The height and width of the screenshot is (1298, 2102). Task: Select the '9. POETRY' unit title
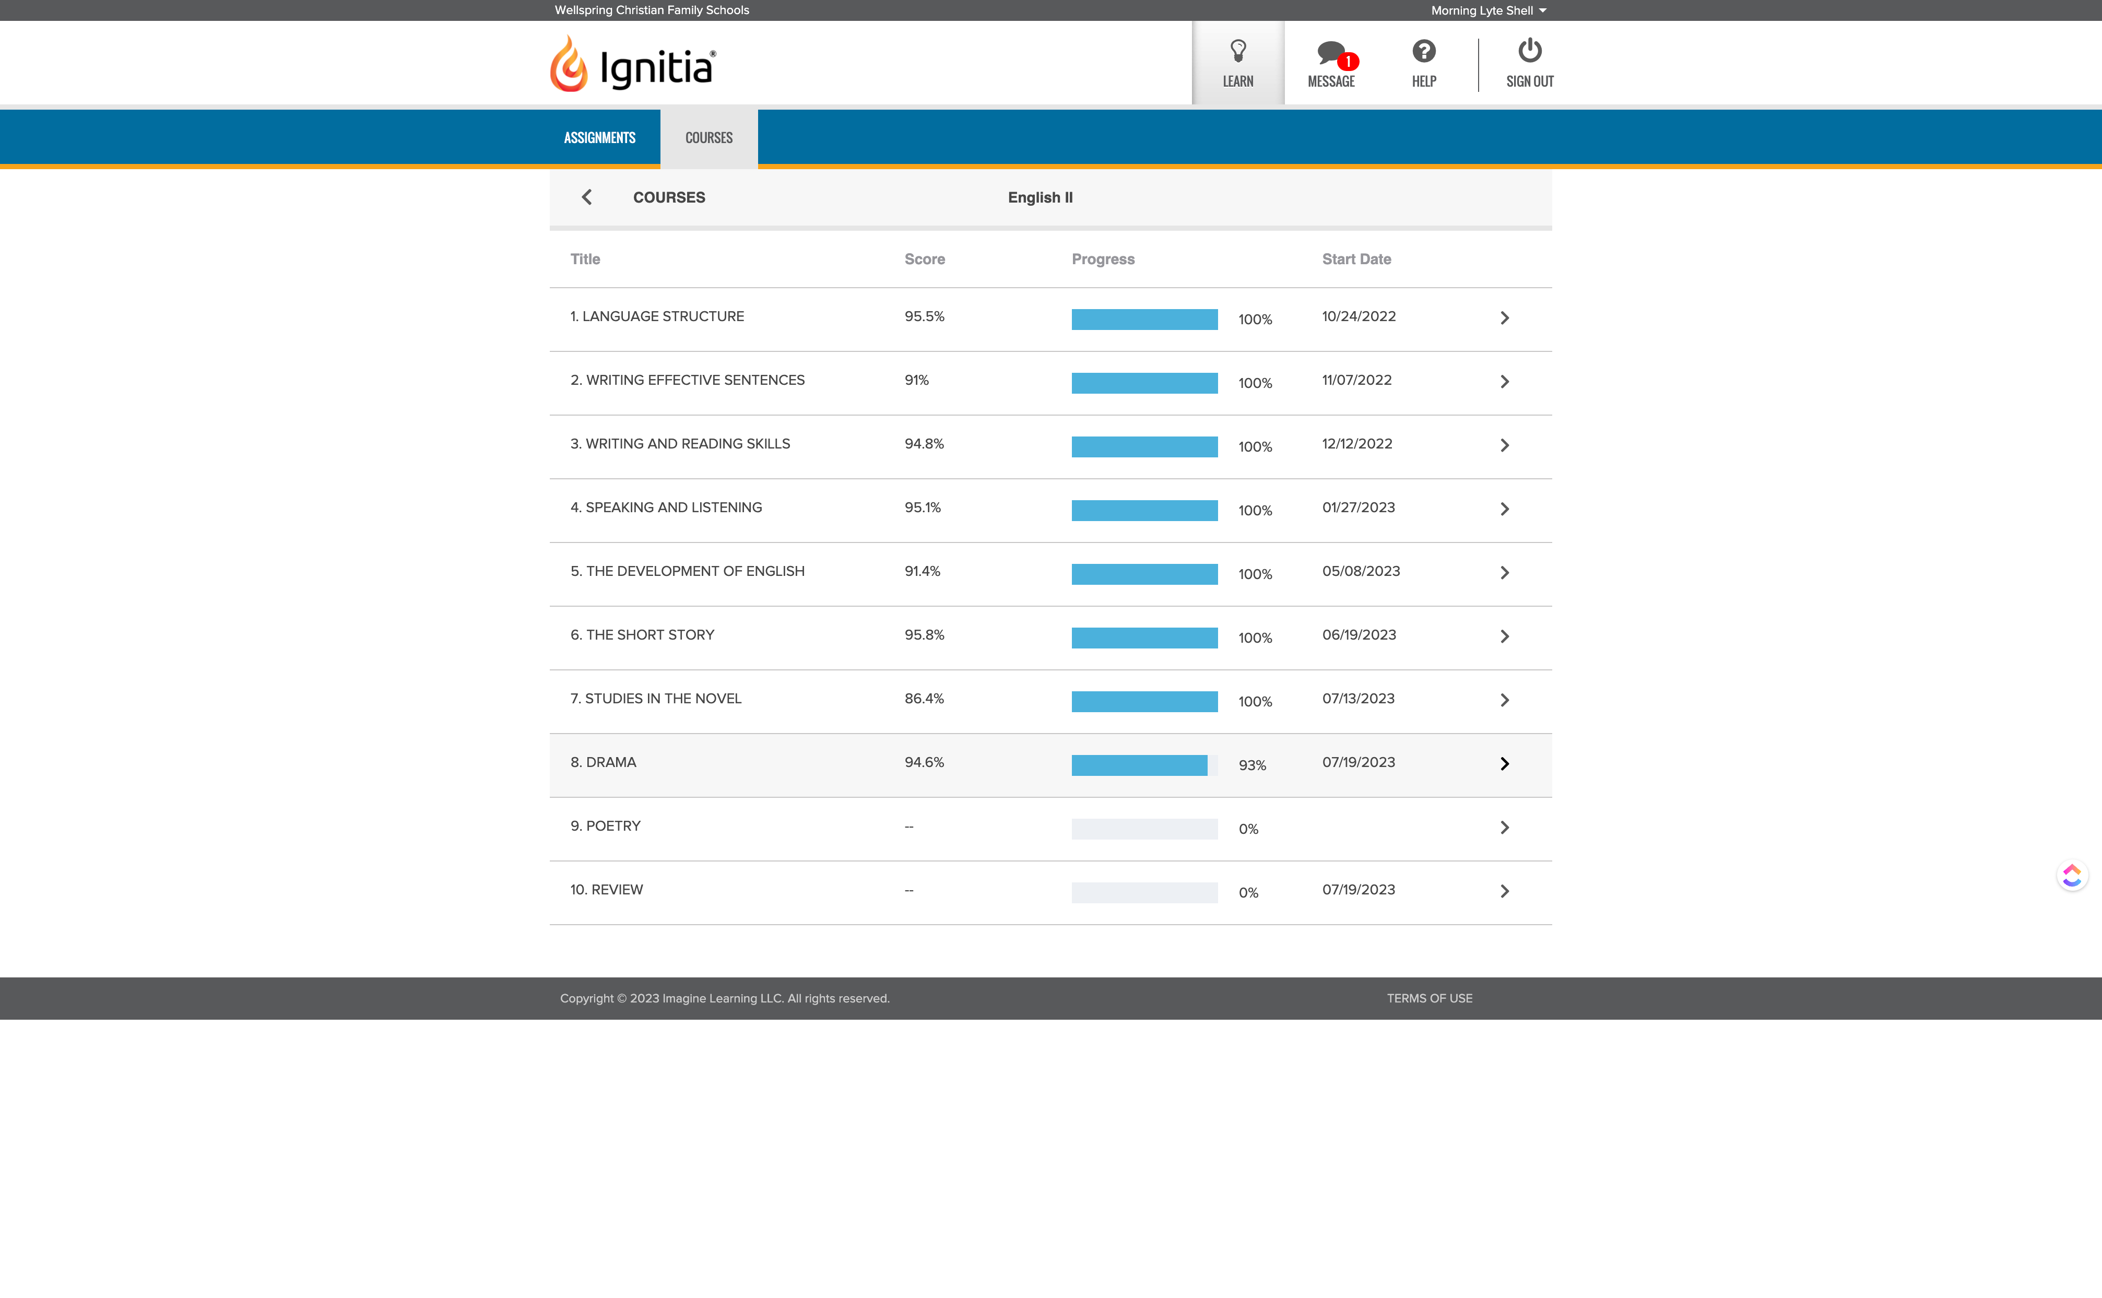point(605,826)
